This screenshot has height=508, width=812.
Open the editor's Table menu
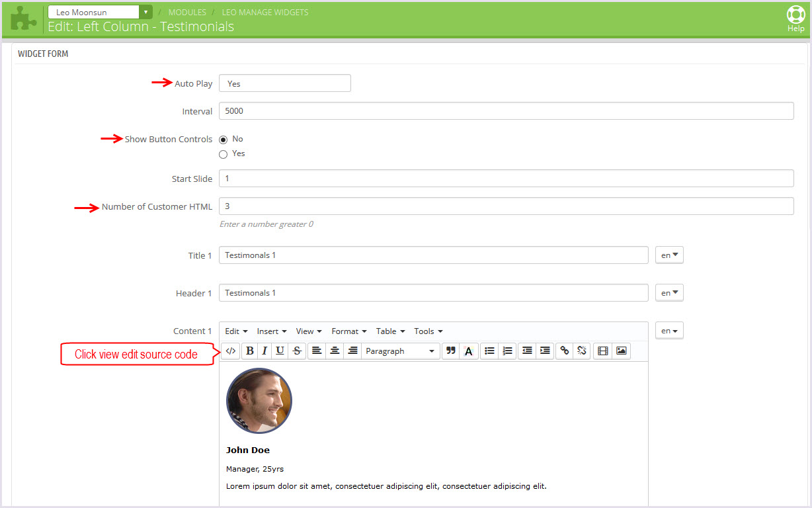point(390,331)
